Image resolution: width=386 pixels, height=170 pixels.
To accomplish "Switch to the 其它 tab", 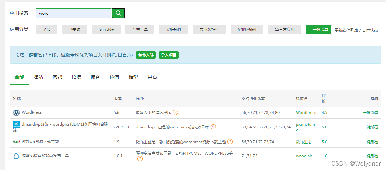I will [x=152, y=77].
